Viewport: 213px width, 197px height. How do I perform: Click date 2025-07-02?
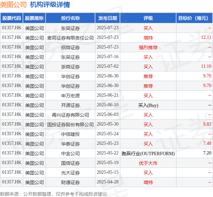(x=108, y=66)
